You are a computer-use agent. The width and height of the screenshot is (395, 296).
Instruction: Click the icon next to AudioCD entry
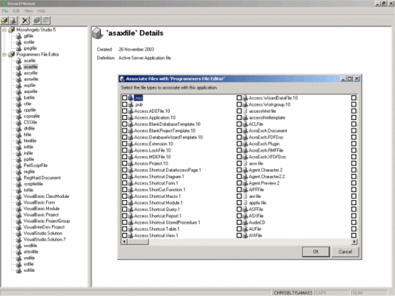pos(245,223)
